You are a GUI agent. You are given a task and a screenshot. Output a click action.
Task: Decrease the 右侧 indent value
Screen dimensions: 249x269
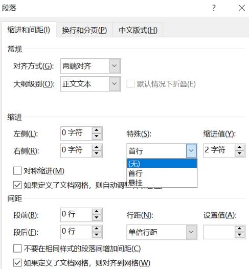tap(97, 153)
